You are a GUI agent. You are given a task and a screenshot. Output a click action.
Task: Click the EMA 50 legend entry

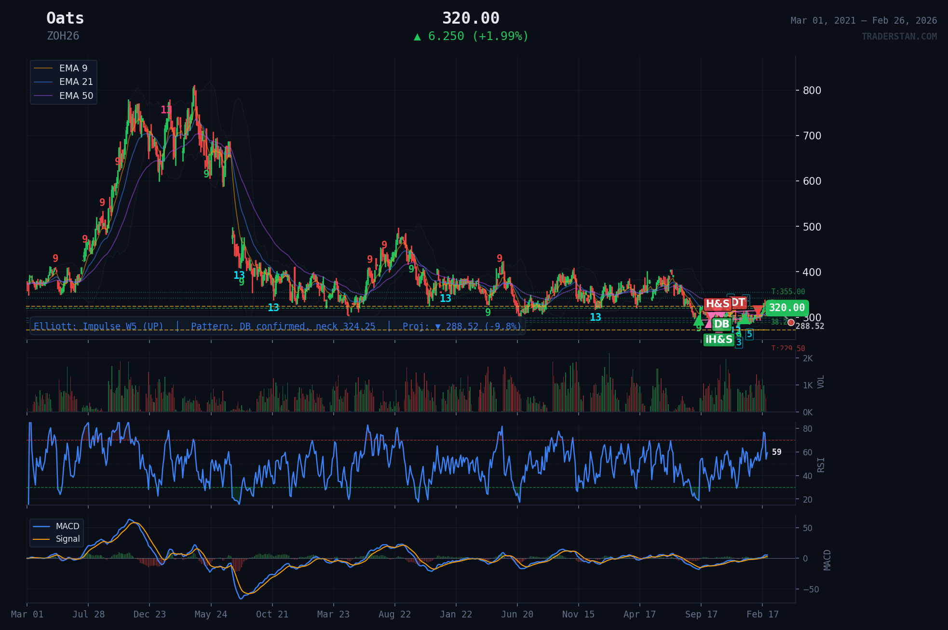point(76,96)
